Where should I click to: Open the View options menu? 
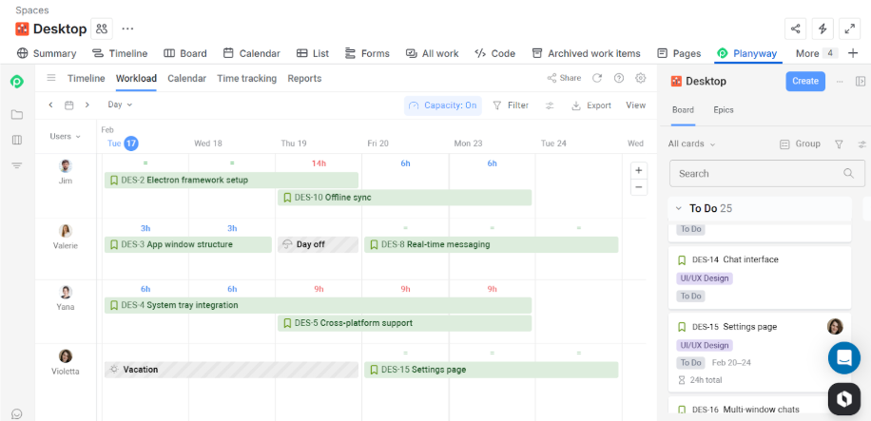635,105
